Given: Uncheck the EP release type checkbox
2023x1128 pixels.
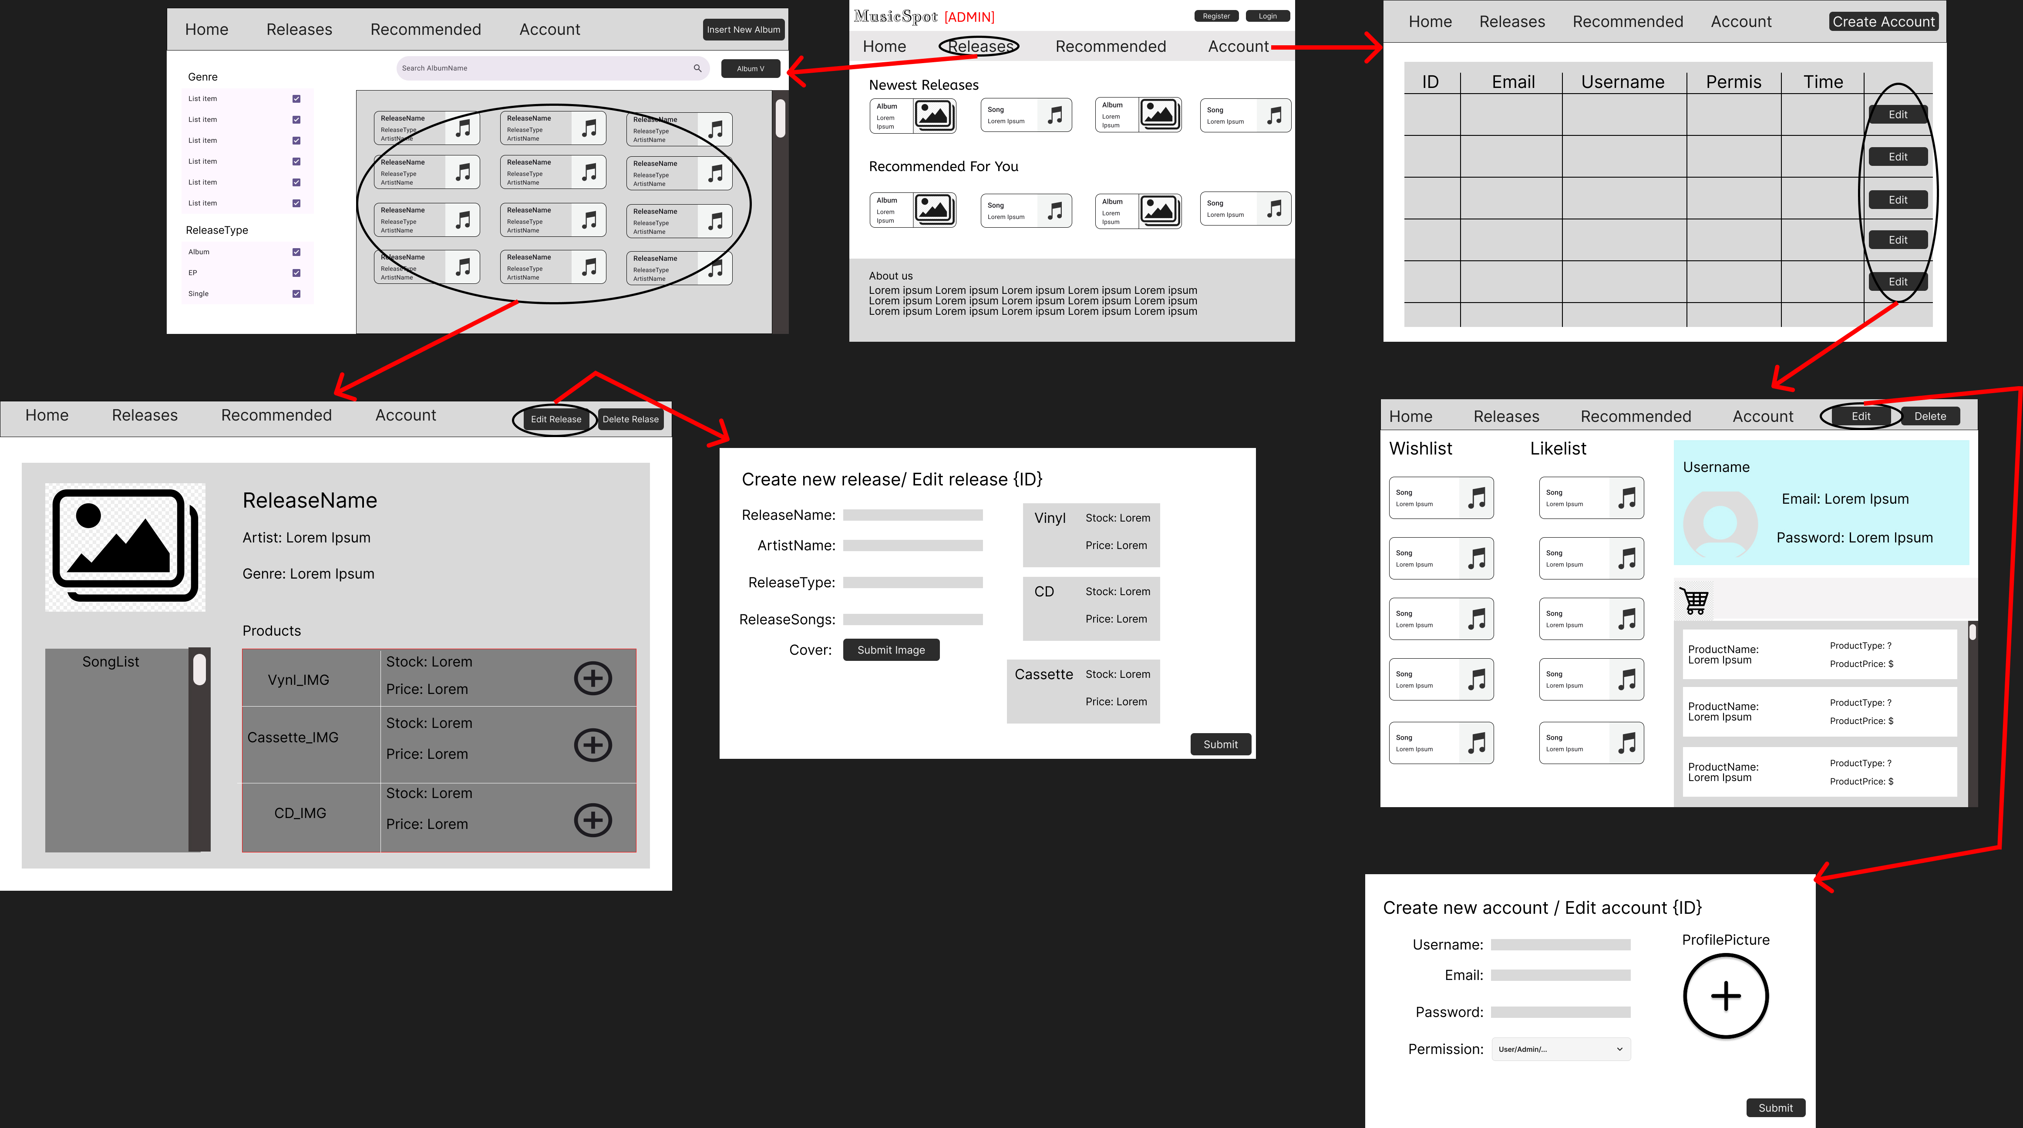Looking at the screenshot, I should (x=296, y=273).
